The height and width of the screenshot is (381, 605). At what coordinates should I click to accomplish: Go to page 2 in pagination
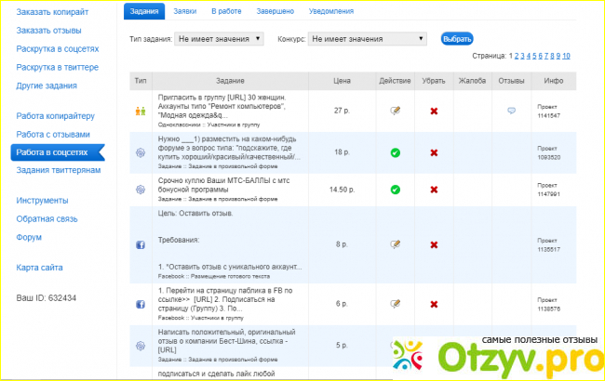pyautogui.click(x=515, y=56)
